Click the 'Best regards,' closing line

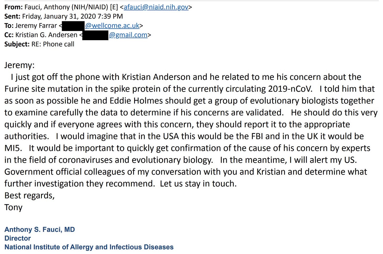(x=29, y=195)
